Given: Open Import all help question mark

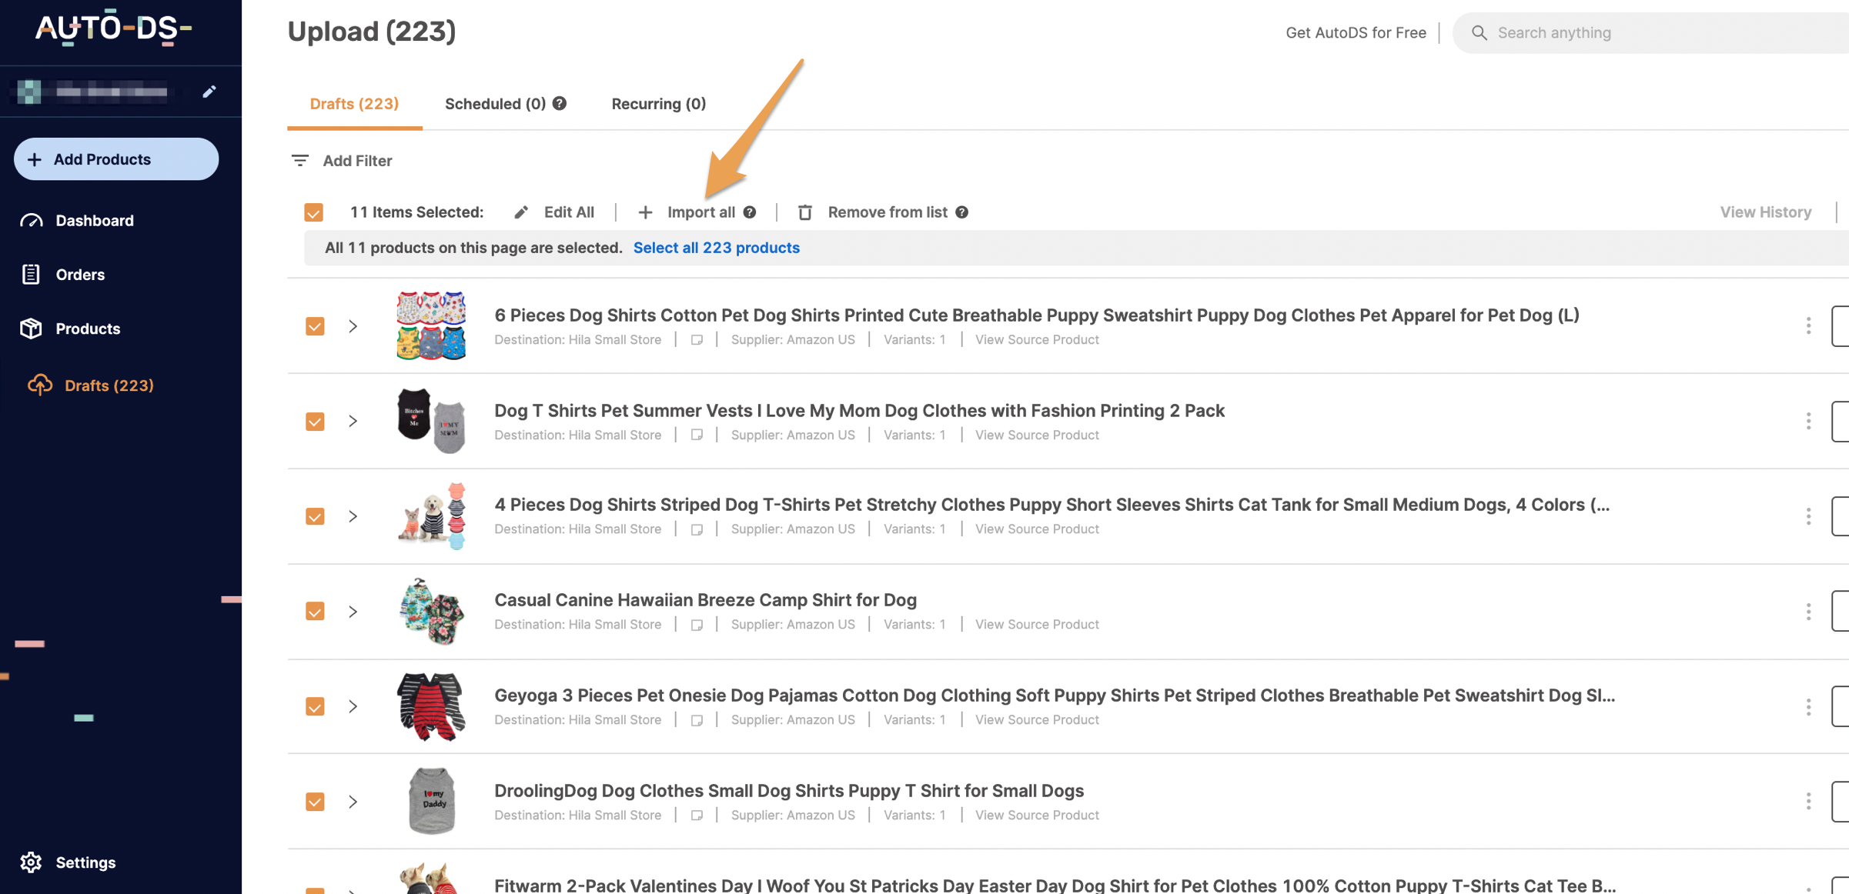Looking at the screenshot, I should pos(750,212).
